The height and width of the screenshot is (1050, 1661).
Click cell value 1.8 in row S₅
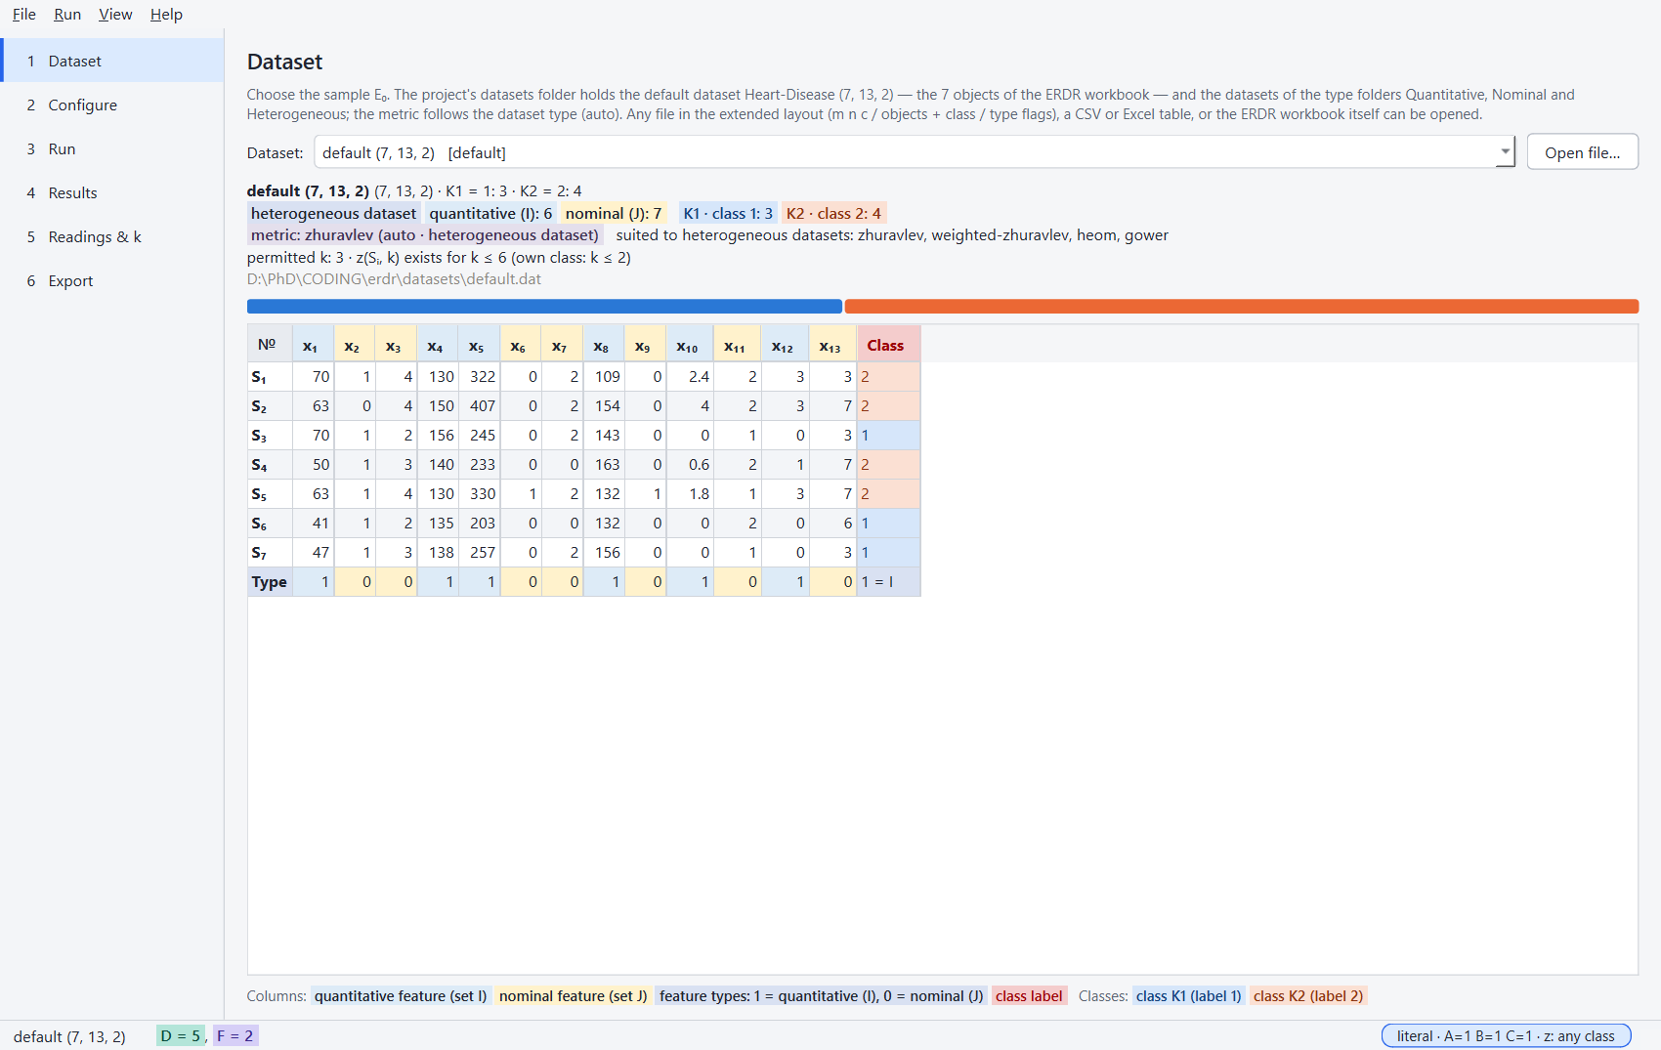tap(690, 494)
